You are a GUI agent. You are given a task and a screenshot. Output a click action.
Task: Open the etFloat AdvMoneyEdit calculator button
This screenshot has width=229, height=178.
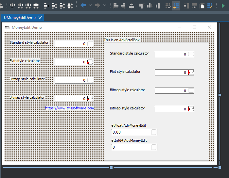tap(154, 132)
